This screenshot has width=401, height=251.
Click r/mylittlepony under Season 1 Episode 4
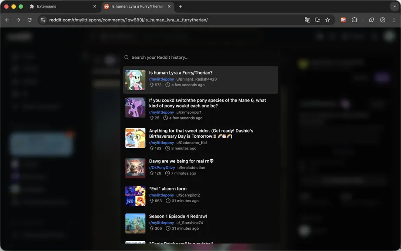pyautogui.click(x=161, y=223)
